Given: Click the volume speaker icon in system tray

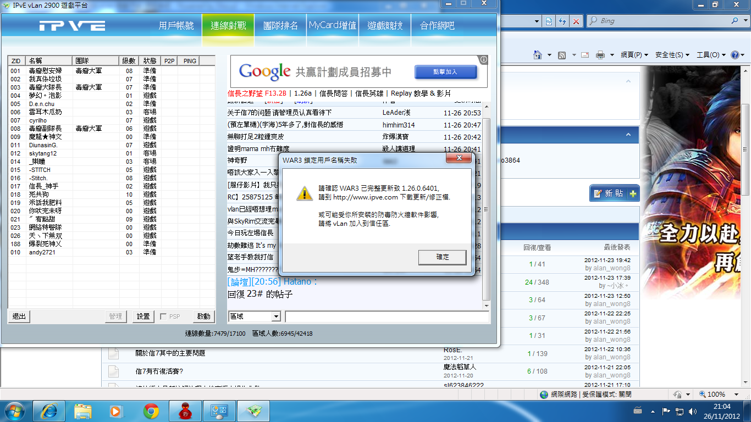Looking at the screenshot, I should coord(692,410).
